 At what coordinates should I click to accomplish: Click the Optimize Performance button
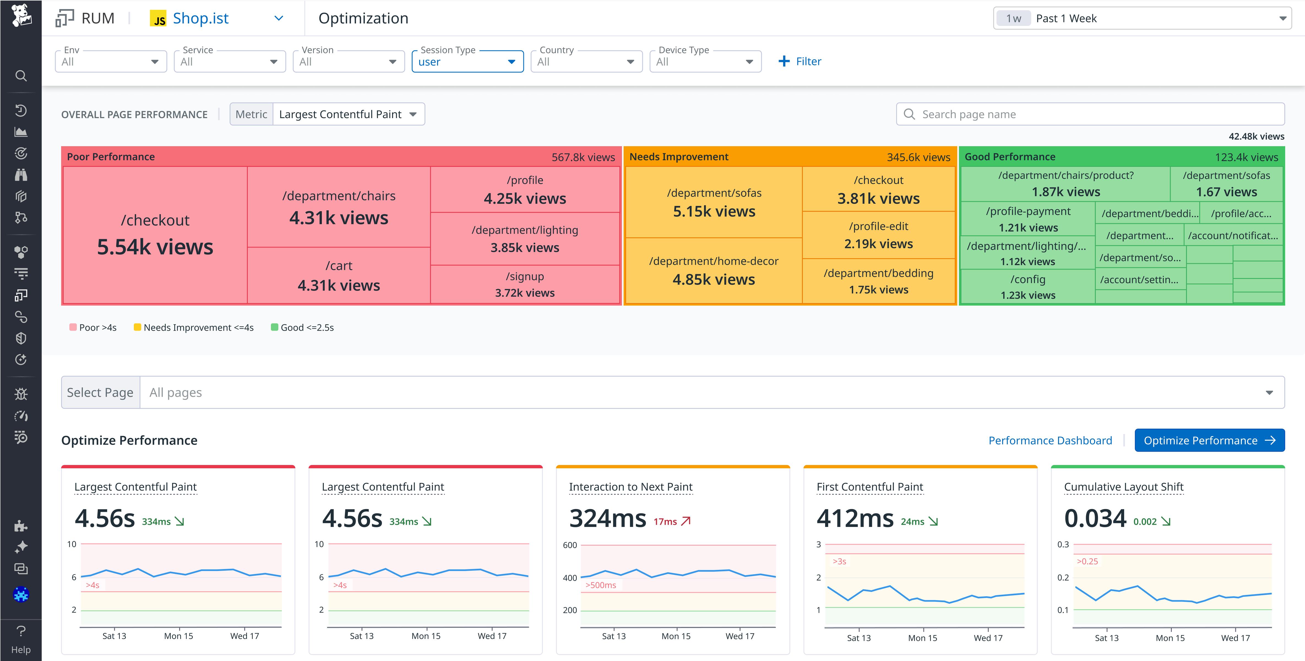click(1210, 440)
